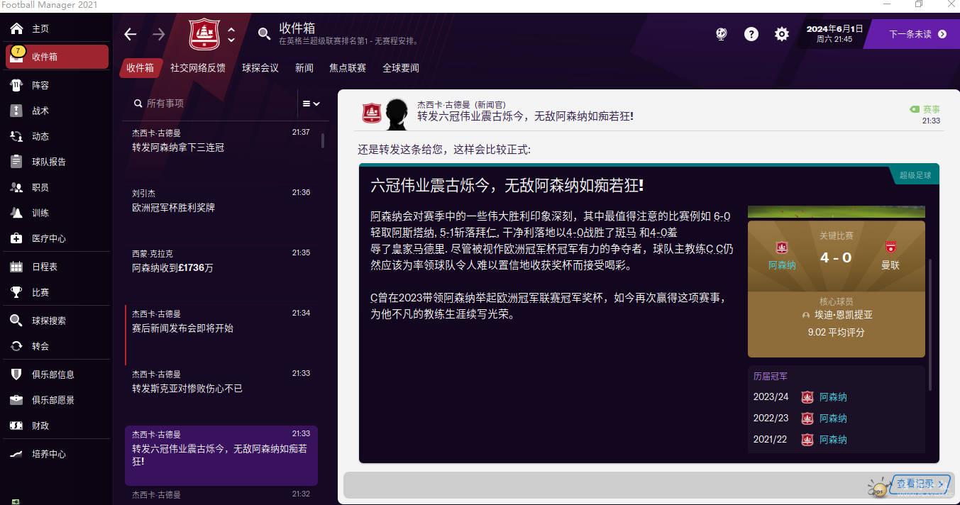Open the search magnifier beside 收件箱 title

[x=264, y=34]
